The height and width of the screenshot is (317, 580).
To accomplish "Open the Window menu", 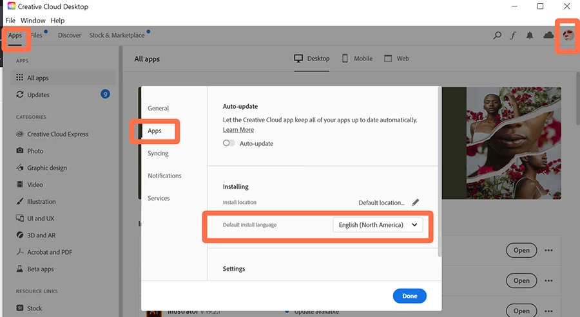I will (x=33, y=21).
